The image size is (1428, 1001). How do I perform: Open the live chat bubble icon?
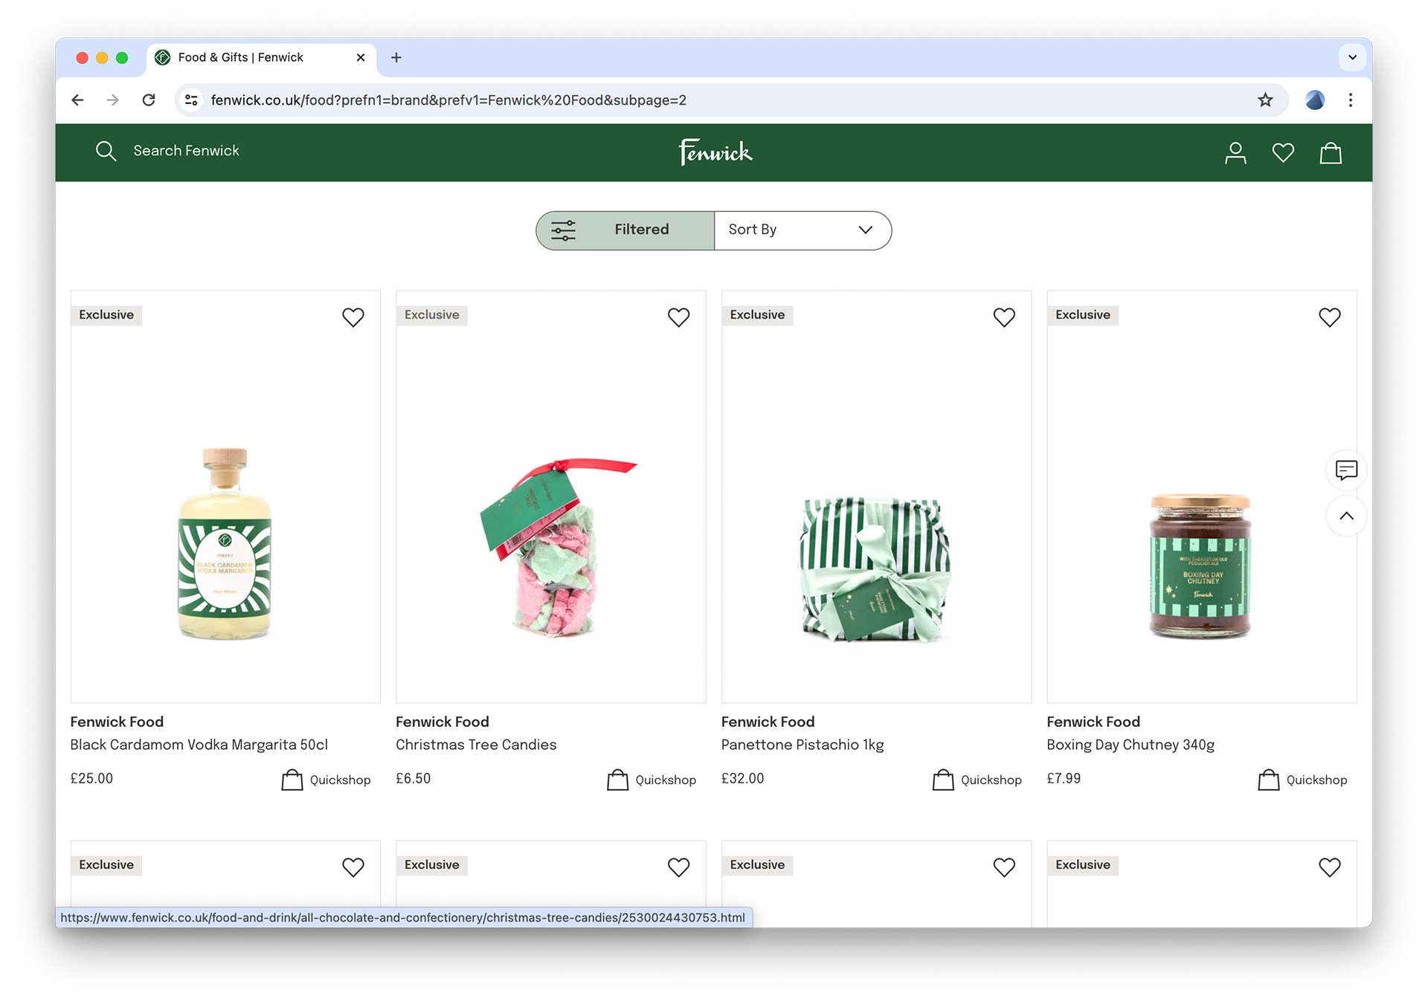[1346, 470]
